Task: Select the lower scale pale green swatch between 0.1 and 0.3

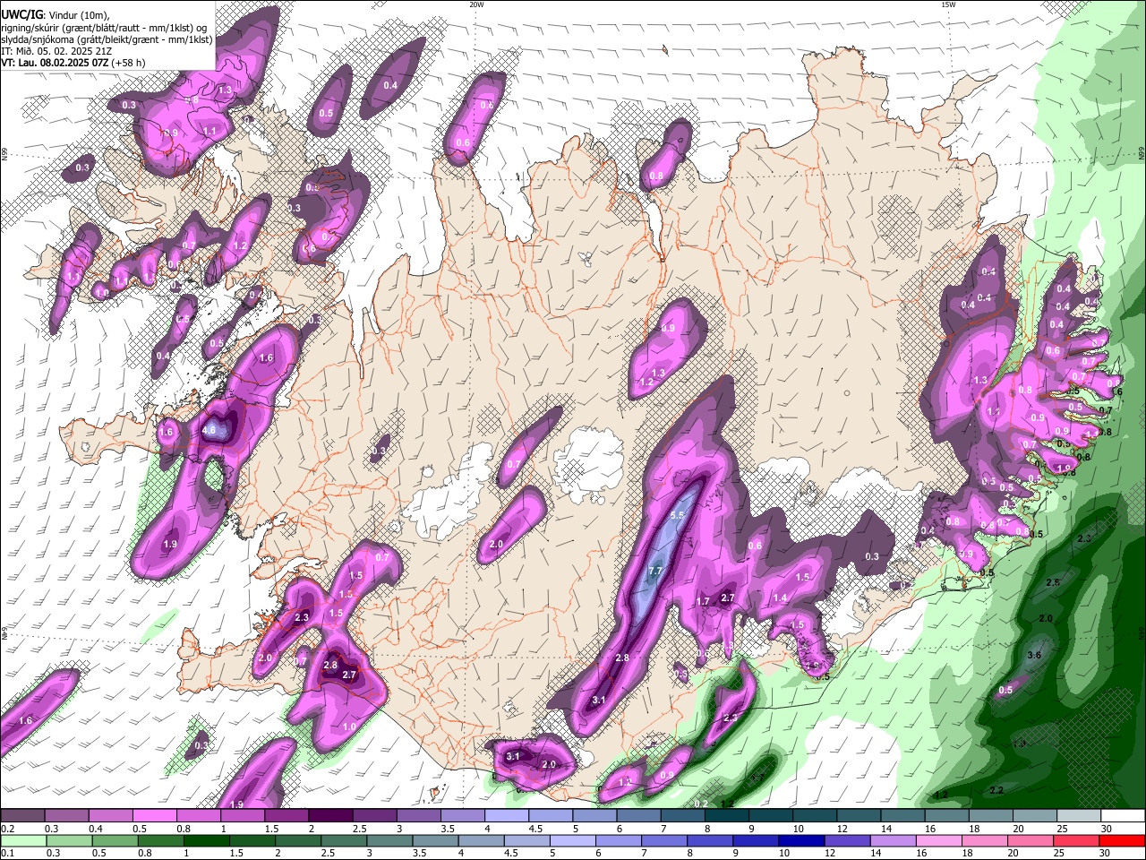Action: pos(22,840)
